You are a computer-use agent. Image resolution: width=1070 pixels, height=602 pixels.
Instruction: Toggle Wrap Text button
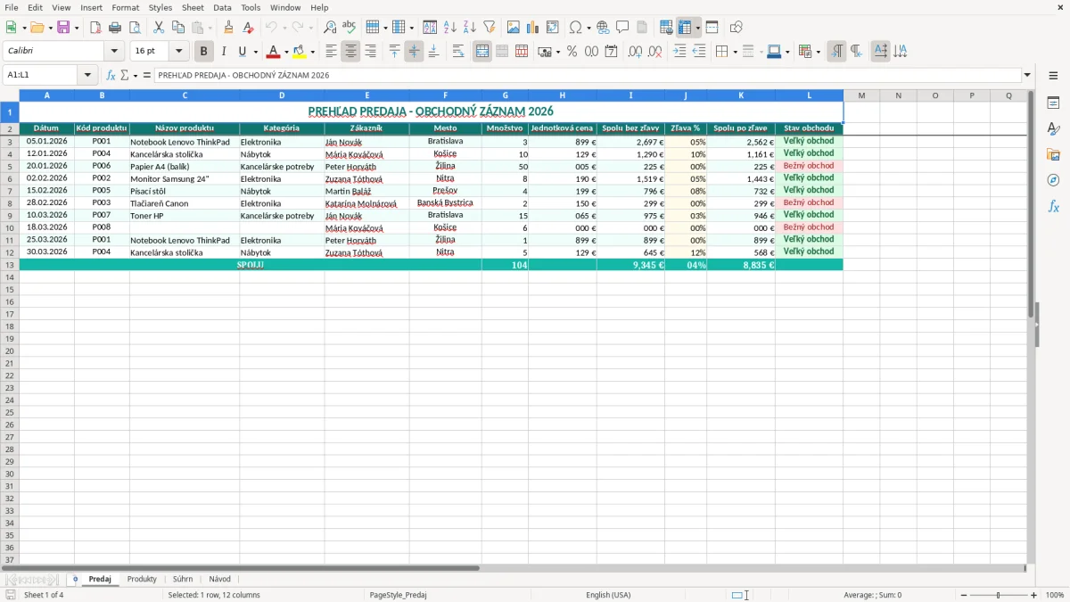[458, 52]
